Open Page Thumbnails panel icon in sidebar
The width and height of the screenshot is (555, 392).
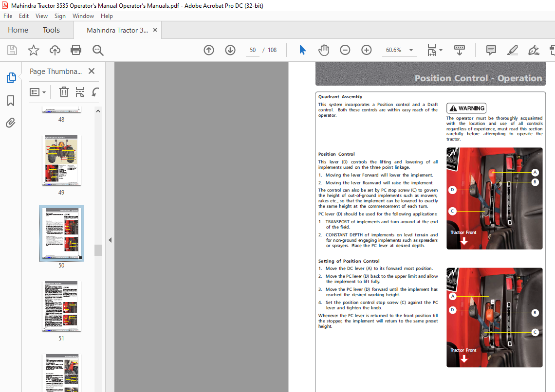click(x=11, y=78)
